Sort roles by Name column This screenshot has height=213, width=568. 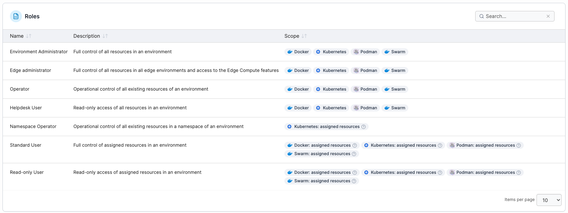pos(29,36)
